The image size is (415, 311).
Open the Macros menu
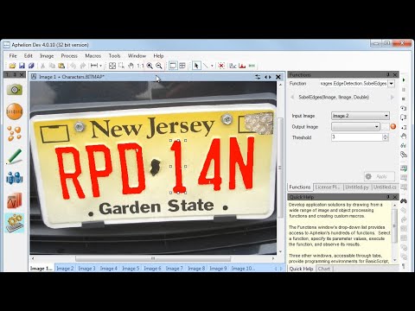point(93,56)
